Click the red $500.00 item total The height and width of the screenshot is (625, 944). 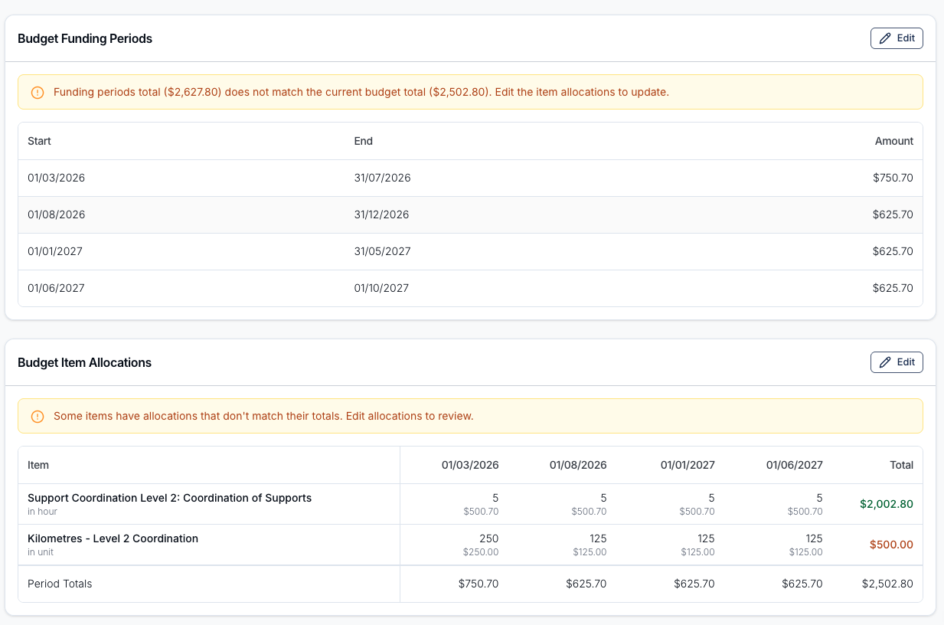pyautogui.click(x=891, y=545)
